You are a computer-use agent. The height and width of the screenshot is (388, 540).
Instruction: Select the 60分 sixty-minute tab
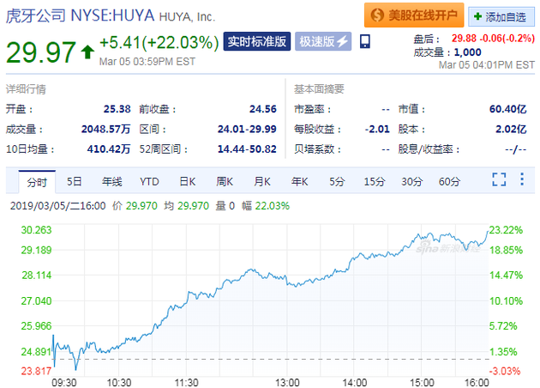[x=449, y=181]
